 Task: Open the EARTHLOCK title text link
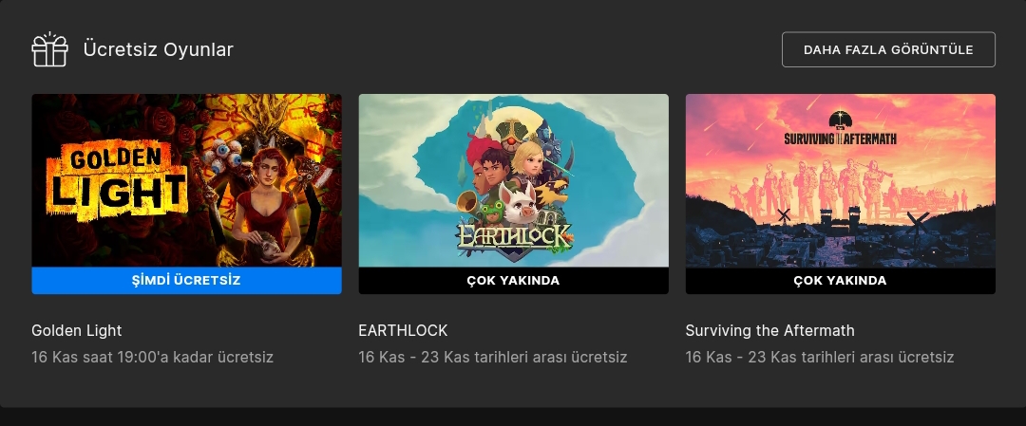pos(403,330)
